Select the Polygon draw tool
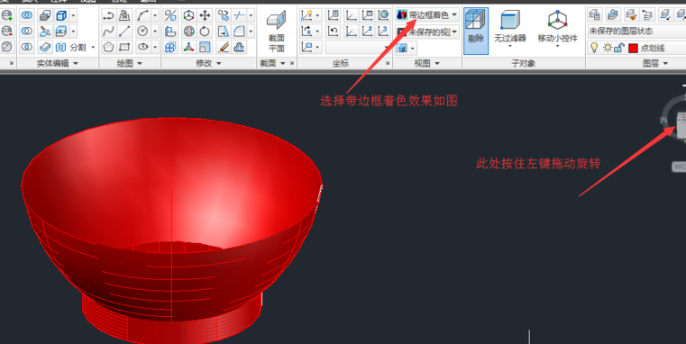This screenshot has width=686, height=344. 108,46
